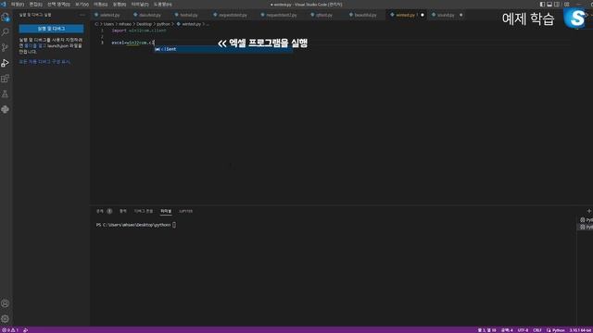The image size is (593, 333).
Task: Expand python breadcrumb segment
Action: (163, 24)
